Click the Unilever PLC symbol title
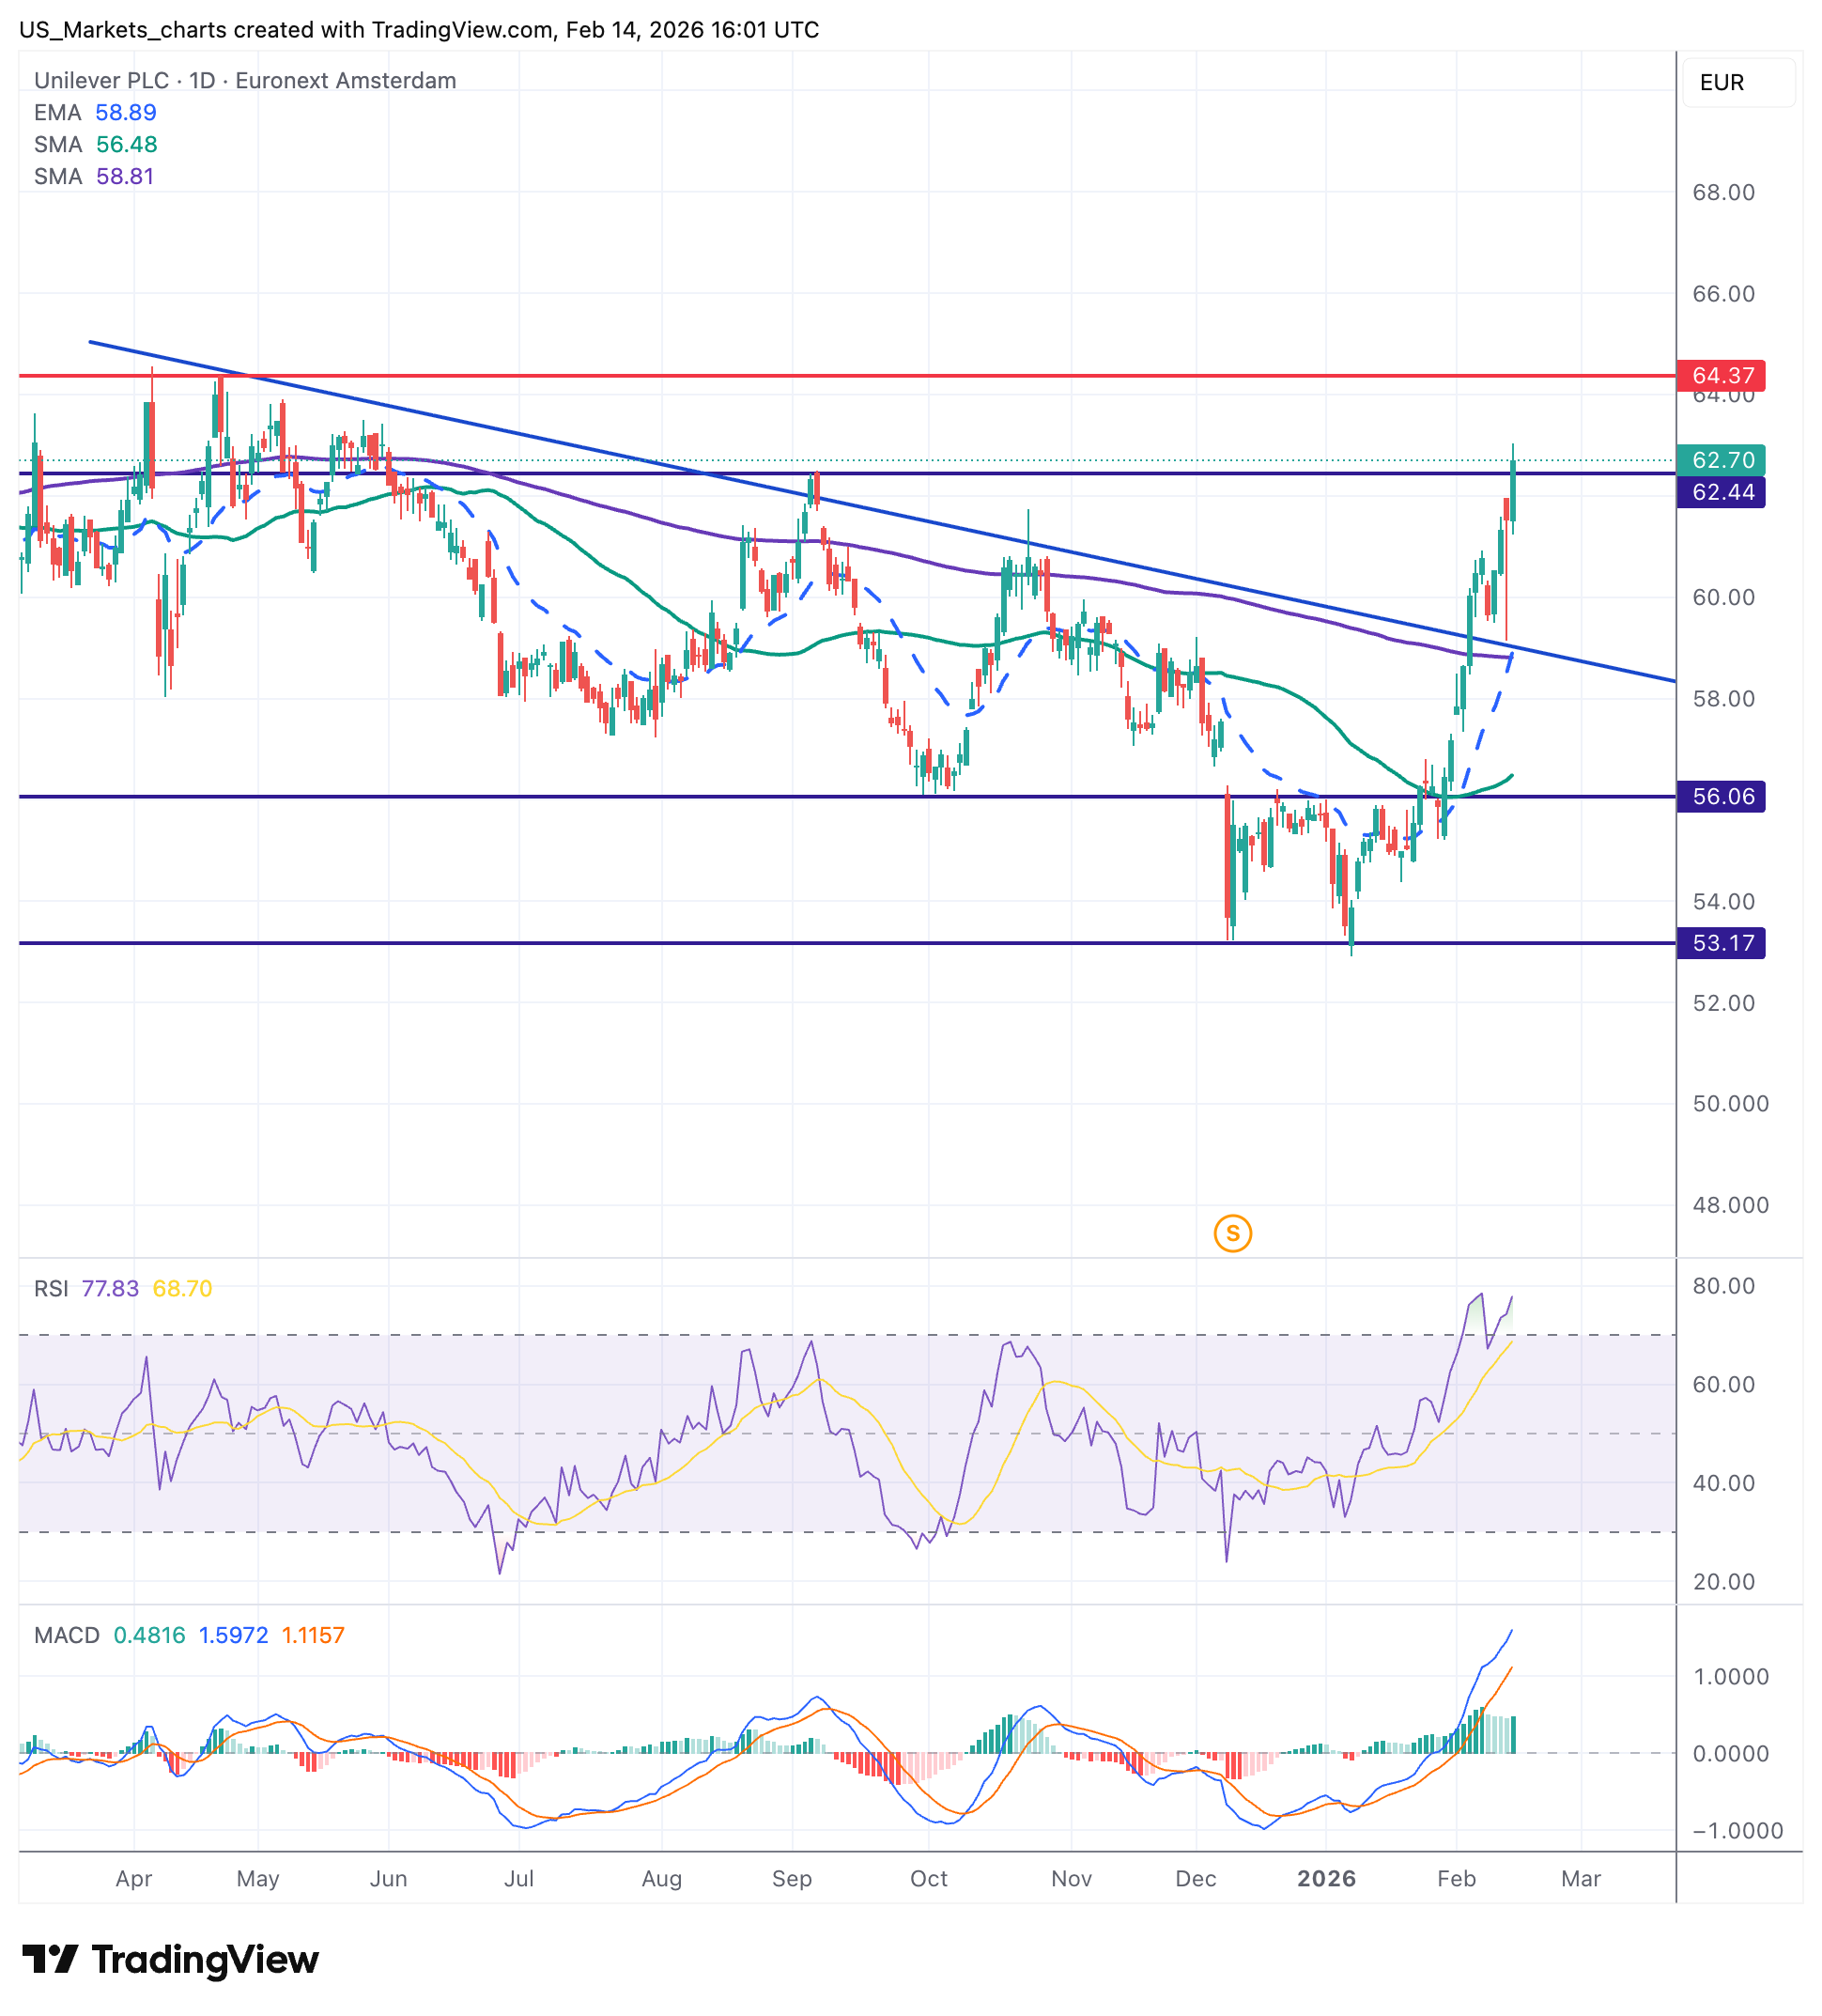 101,80
